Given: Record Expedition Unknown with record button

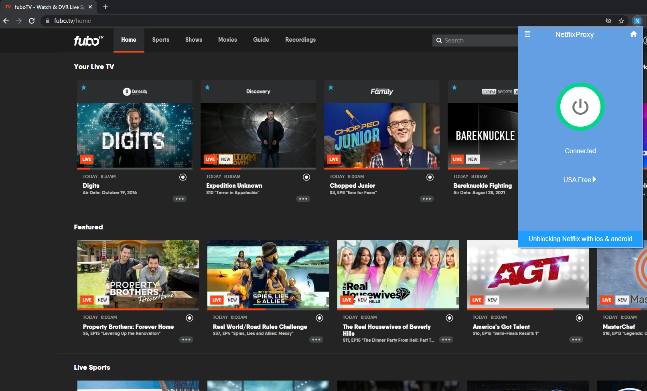Looking at the screenshot, I should pos(306,177).
